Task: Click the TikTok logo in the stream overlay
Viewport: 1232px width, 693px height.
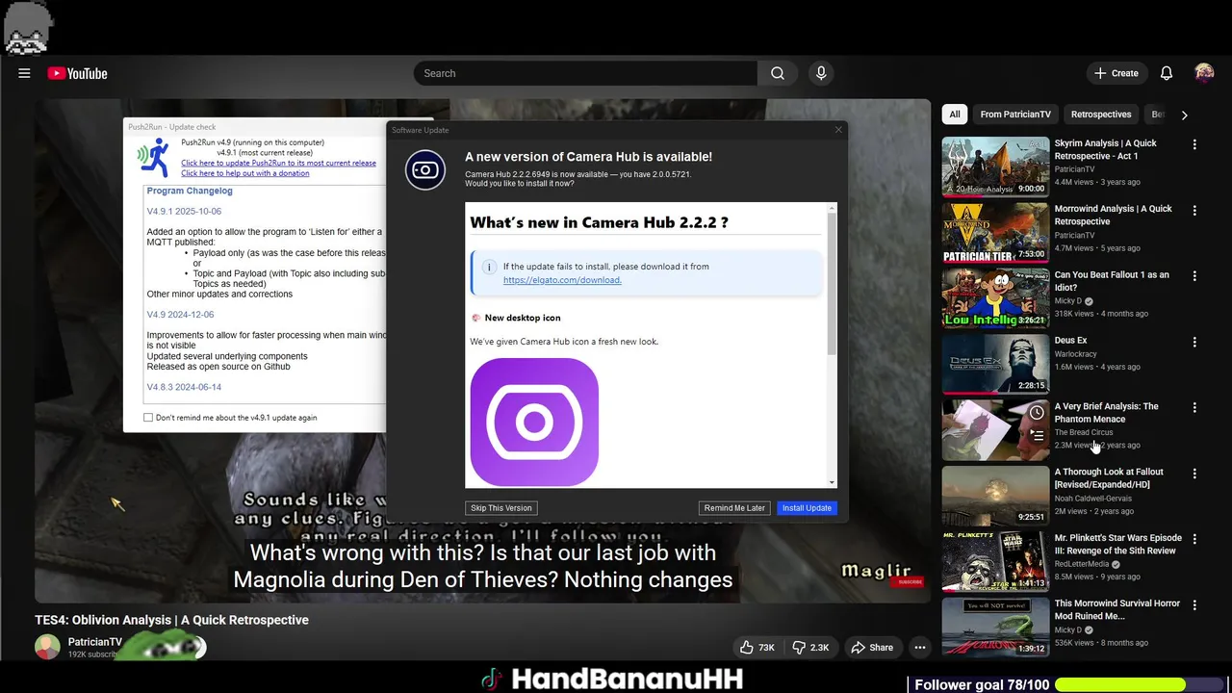Action: pos(492,680)
